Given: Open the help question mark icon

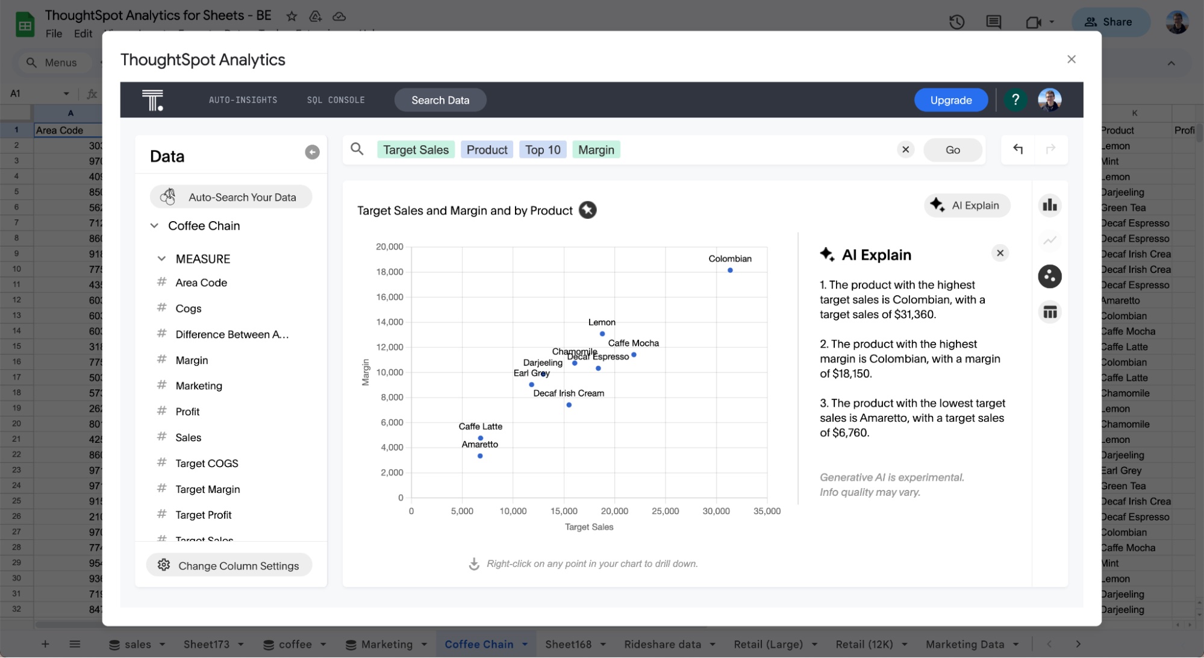Looking at the screenshot, I should (x=1015, y=99).
